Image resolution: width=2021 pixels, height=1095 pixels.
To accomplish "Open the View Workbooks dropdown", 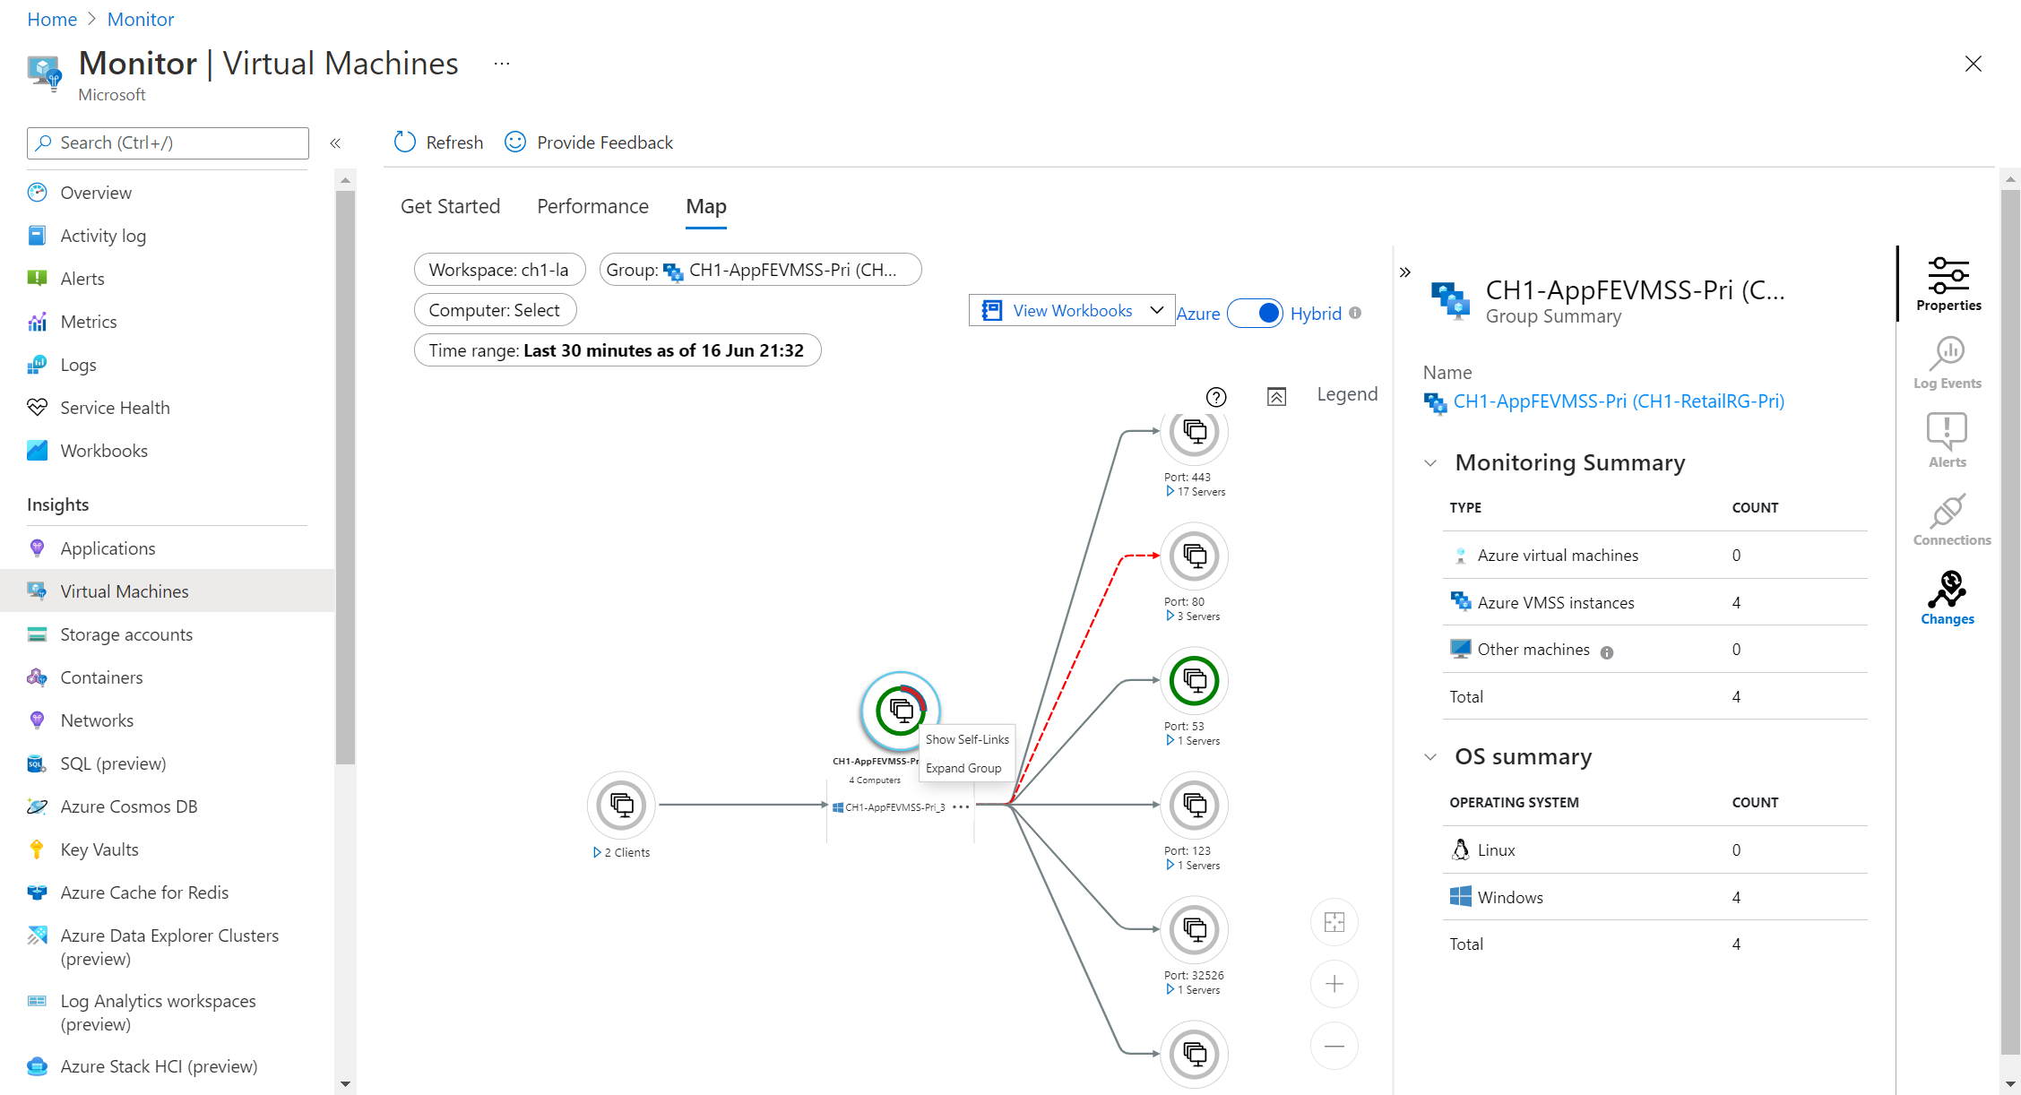I will pyautogui.click(x=1072, y=310).
